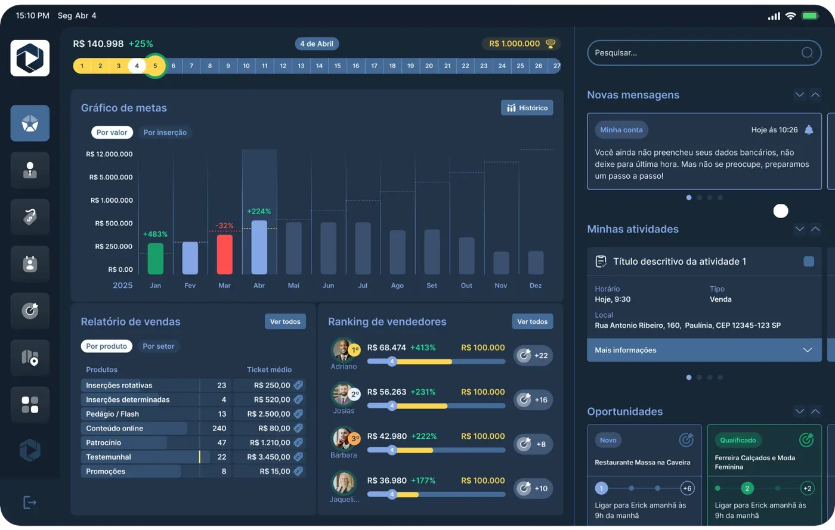Show sales report Por setor

(159, 346)
